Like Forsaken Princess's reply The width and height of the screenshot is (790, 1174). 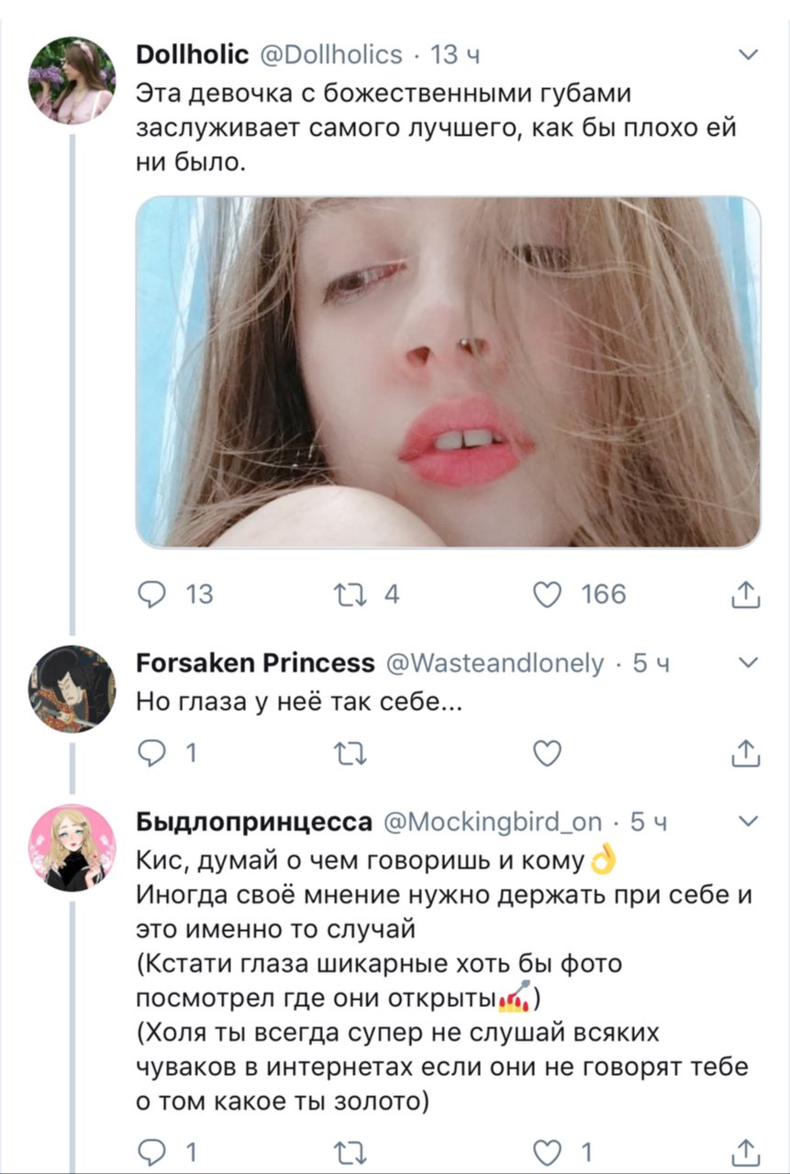pyautogui.click(x=548, y=754)
